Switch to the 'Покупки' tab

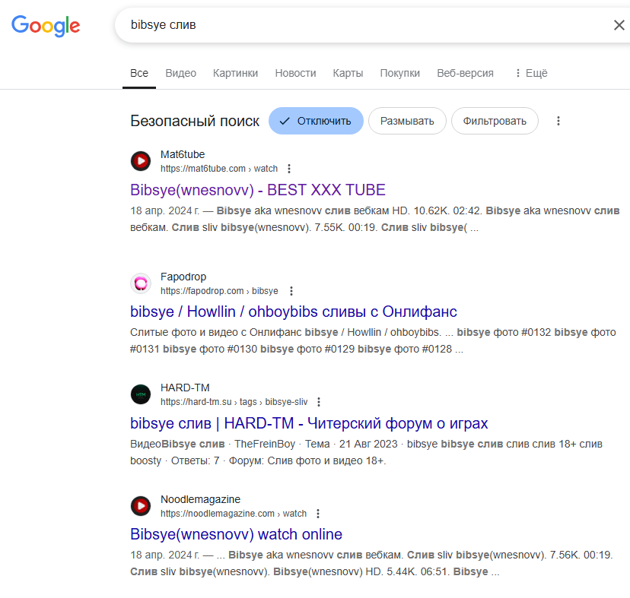click(399, 73)
